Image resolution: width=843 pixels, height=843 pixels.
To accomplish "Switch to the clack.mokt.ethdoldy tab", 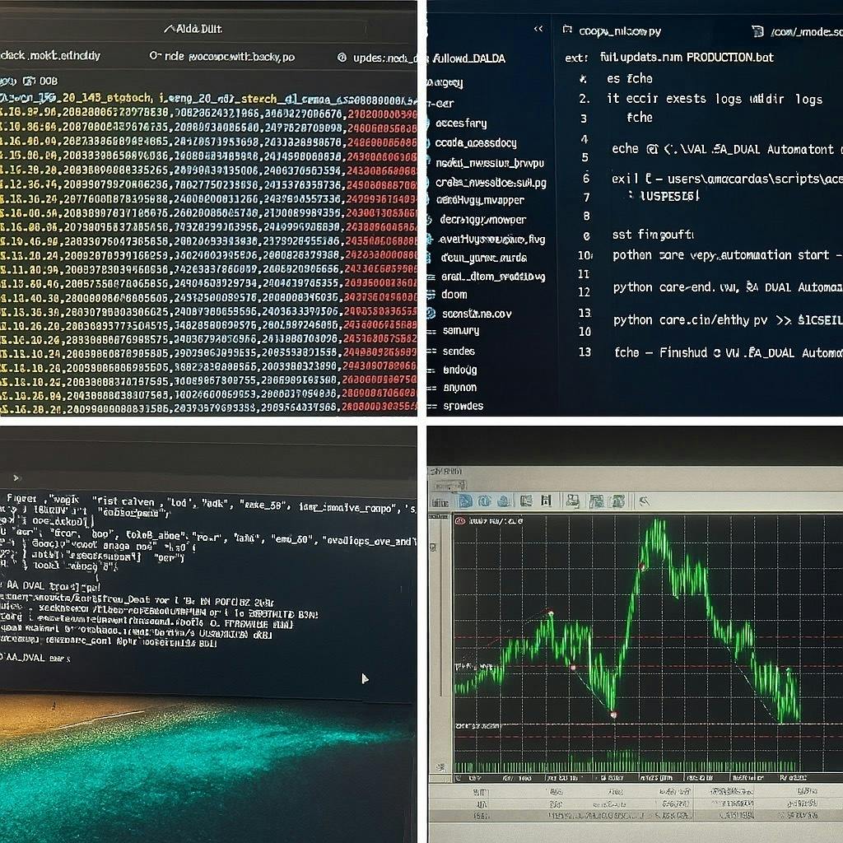I will tap(51, 56).
